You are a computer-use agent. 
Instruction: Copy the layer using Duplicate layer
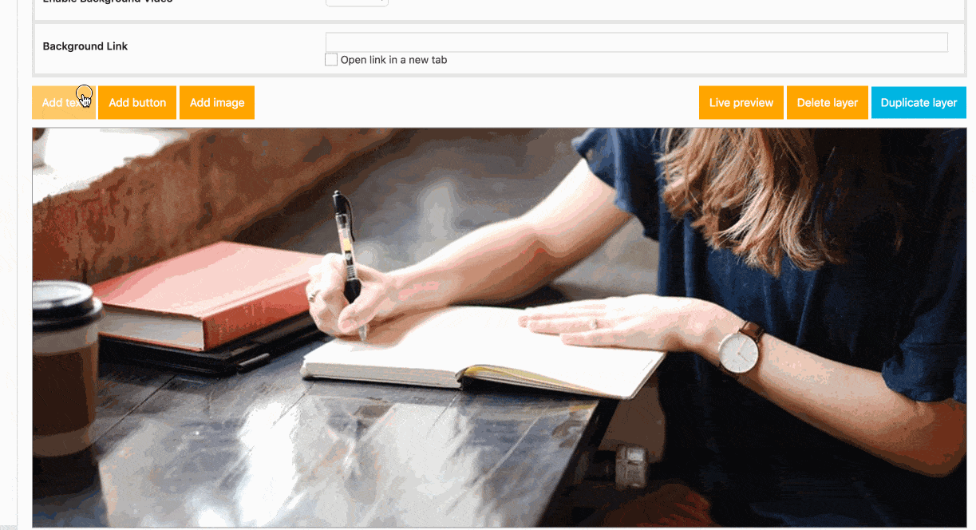click(x=919, y=103)
